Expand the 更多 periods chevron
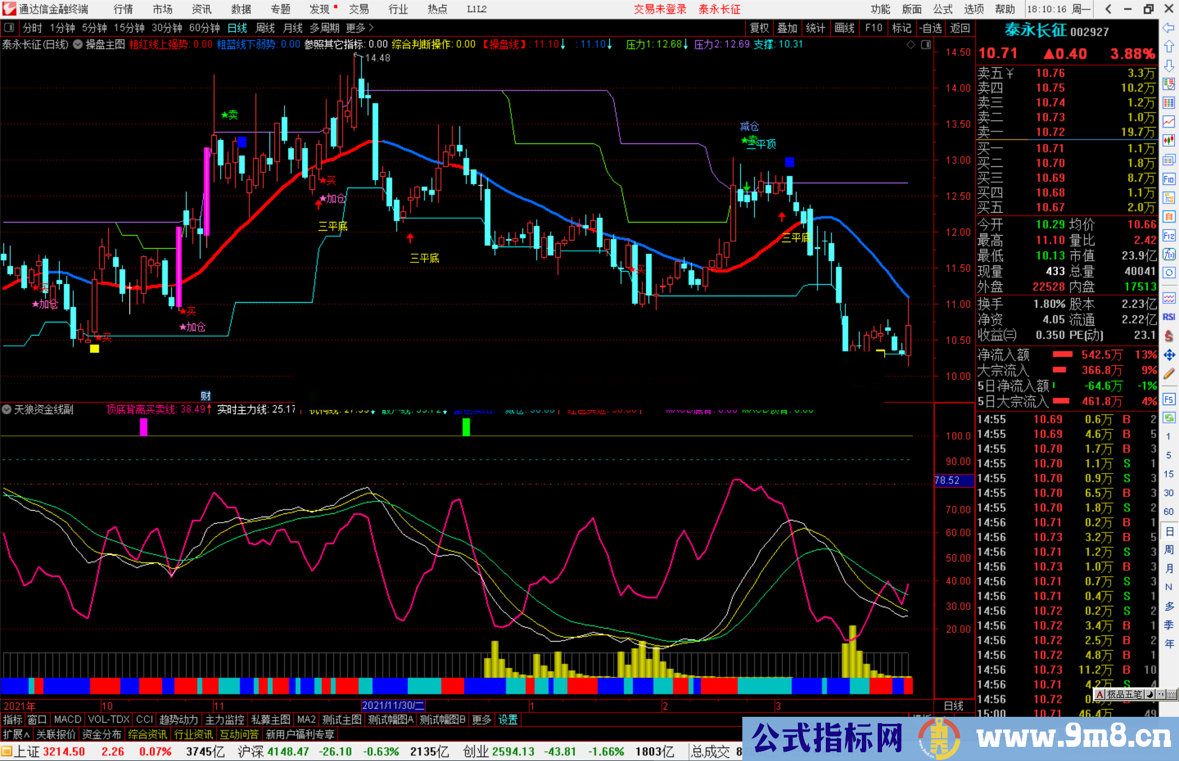This screenshot has height=761, width=1179. pos(371,28)
